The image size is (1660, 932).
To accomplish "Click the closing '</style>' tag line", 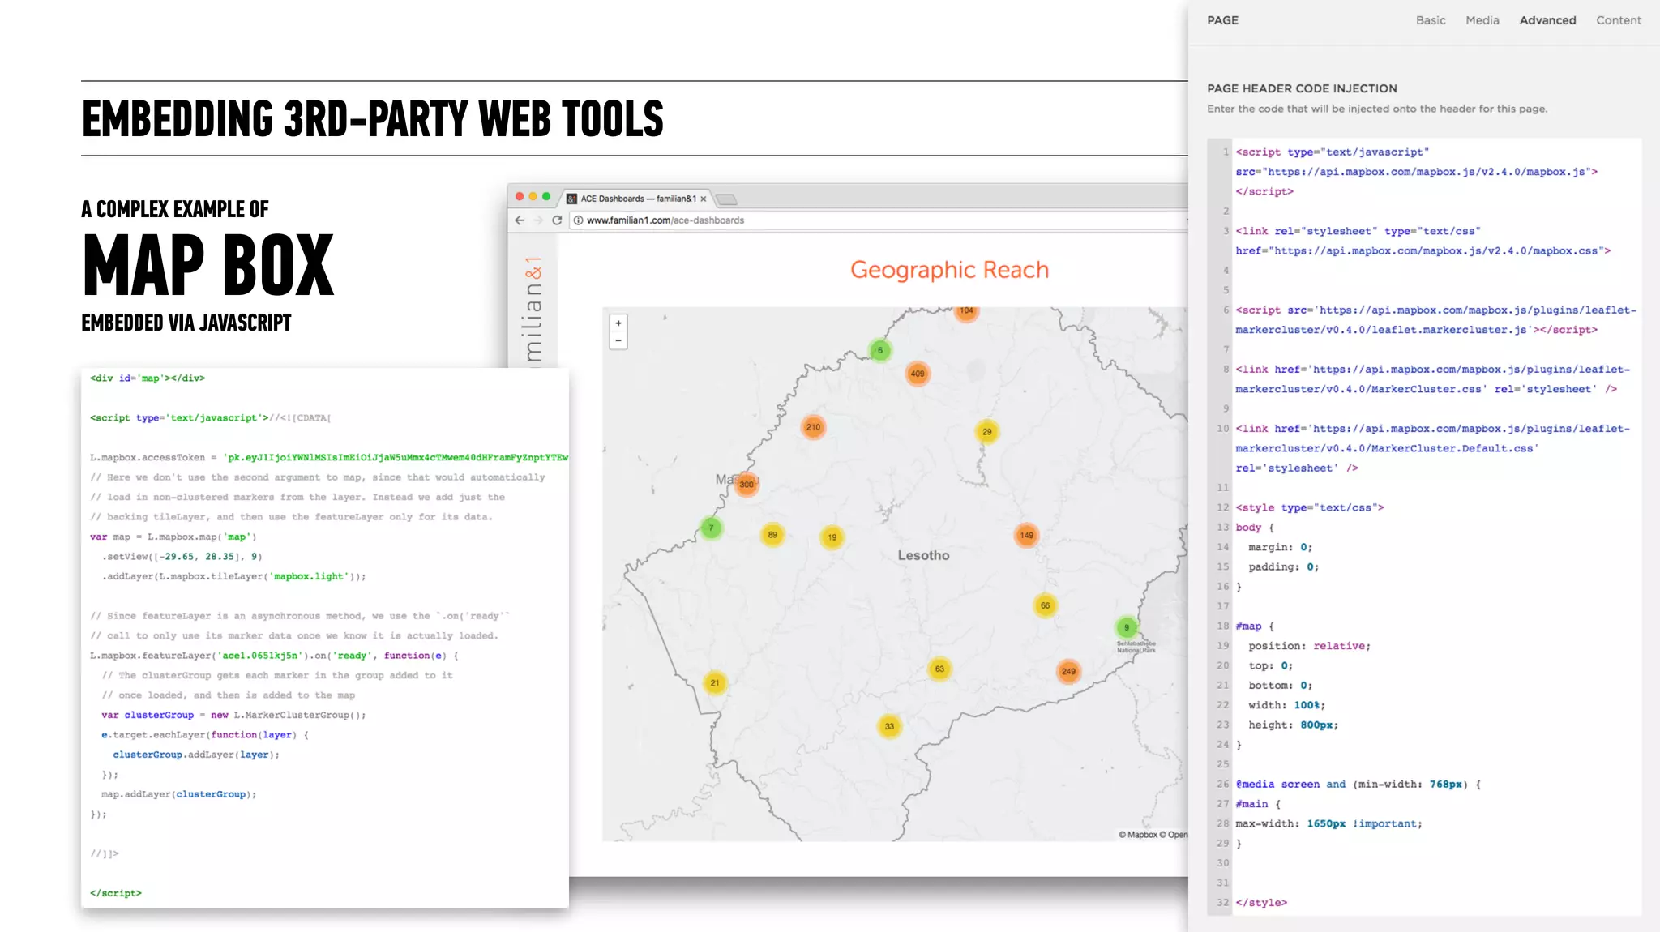I will pos(1261,903).
